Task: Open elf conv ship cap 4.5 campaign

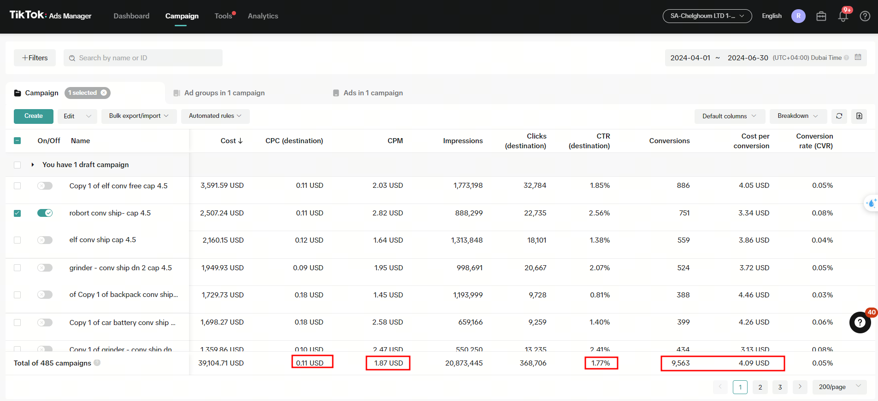Action: pos(103,240)
